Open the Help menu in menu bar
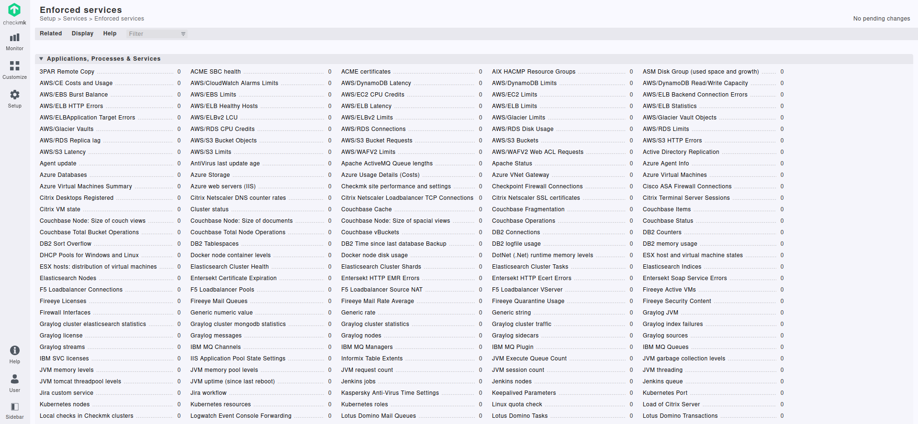 point(110,33)
